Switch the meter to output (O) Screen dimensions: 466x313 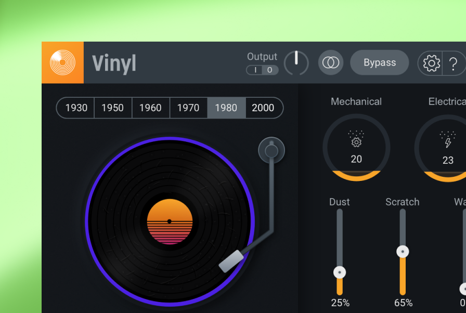269,70
